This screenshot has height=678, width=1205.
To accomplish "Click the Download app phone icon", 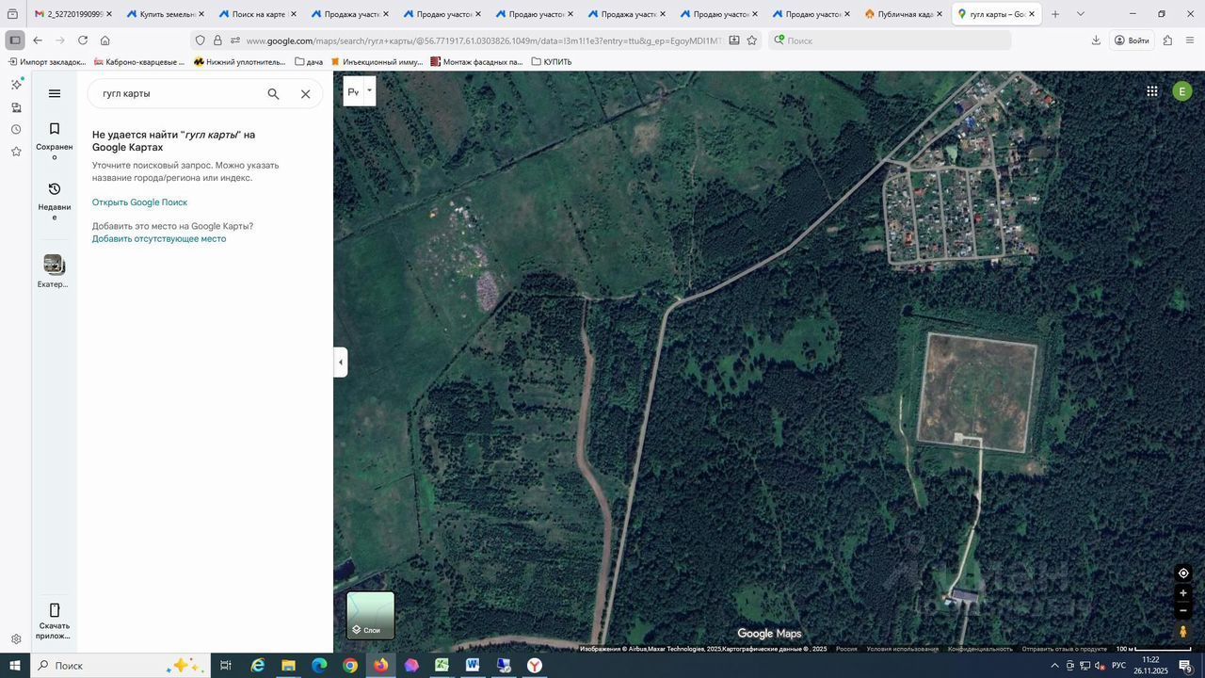I will click(x=55, y=610).
